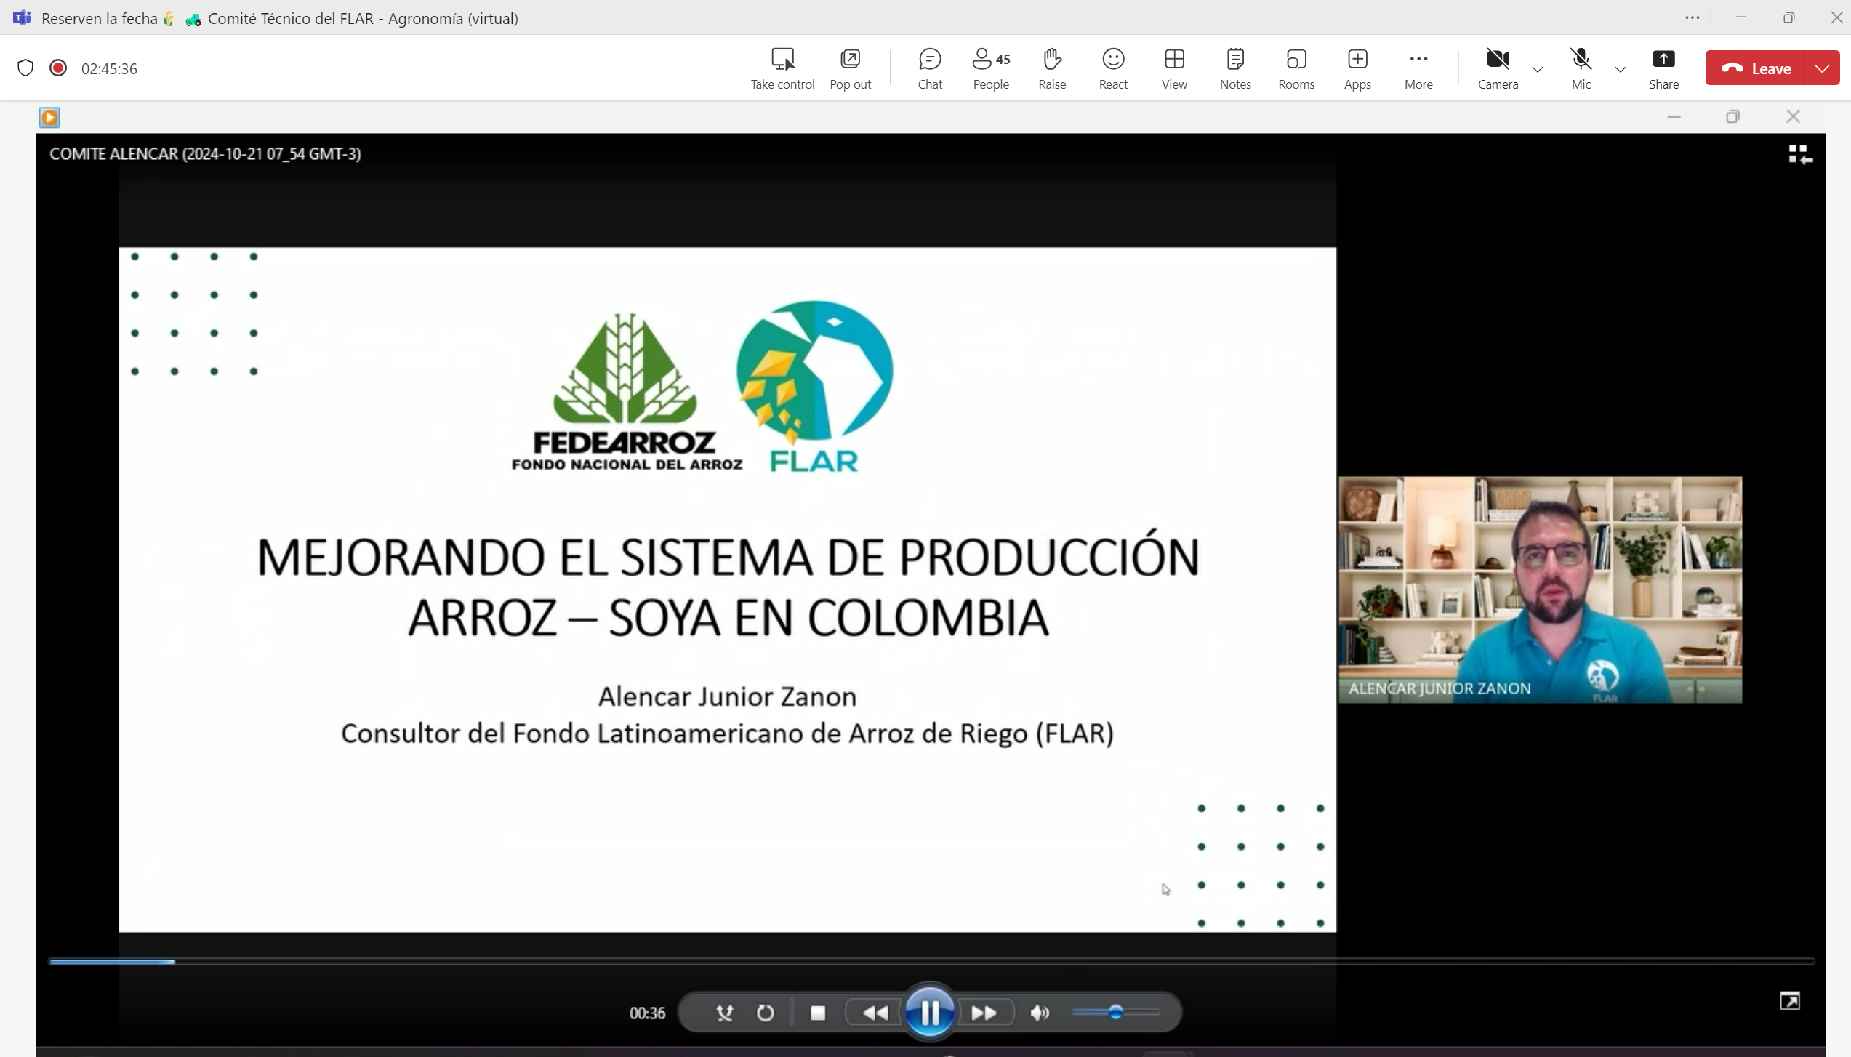Open Teams title bar ellipsis menu
The height and width of the screenshot is (1057, 1851).
1693,17
